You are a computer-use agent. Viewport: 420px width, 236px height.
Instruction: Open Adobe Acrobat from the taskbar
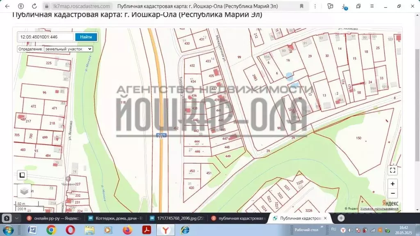point(146,230)
